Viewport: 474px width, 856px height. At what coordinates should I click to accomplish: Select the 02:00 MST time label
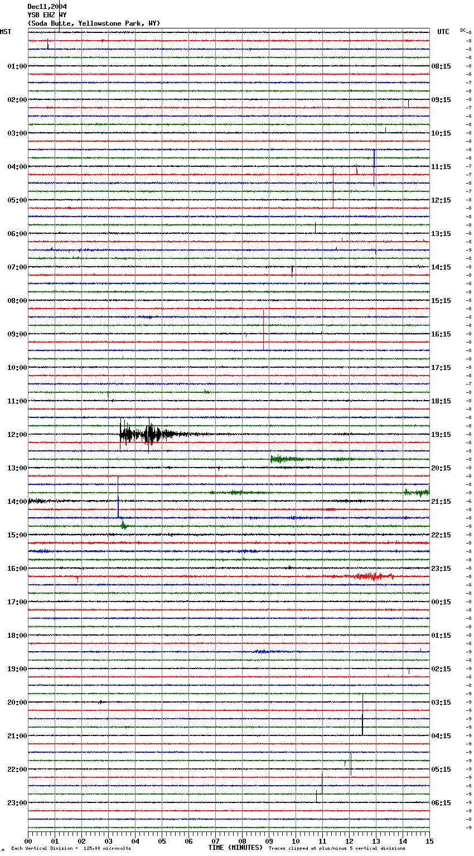click(17, 100)
